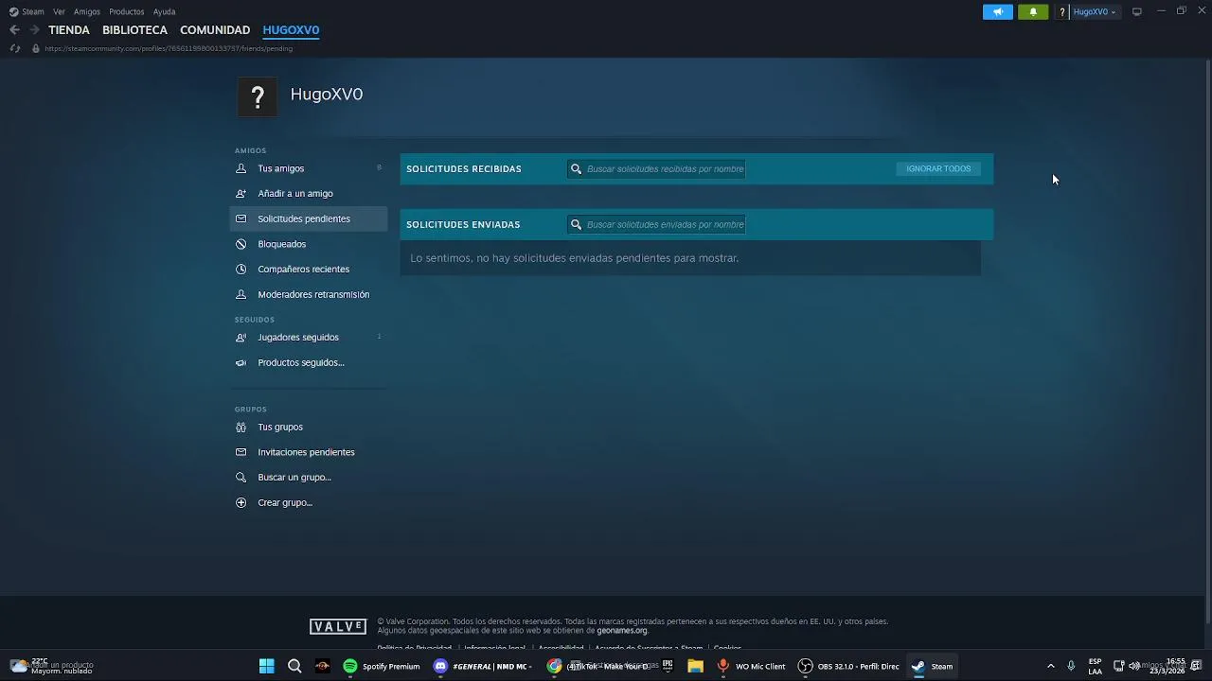The height and width of the screenshot is (681, 1212).
Task: Open the weather widget on the taskbar
Action: coord(52,666)
